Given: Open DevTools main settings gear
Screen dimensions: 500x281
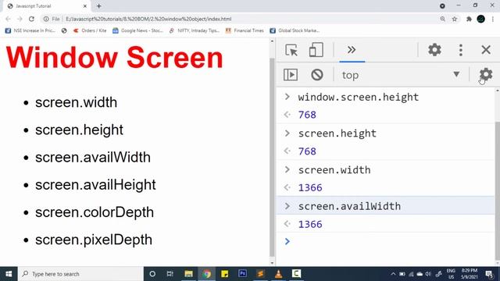Looking at the screenshot, I should [434, 50].
